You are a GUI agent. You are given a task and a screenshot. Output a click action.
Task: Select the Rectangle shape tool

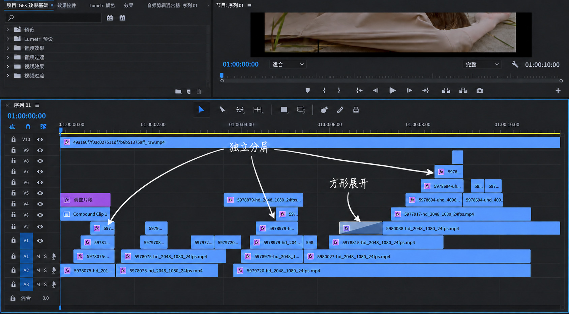click(284, 110)
